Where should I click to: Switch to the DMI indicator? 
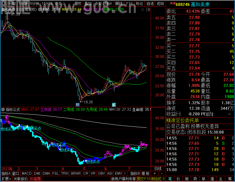(37, 173)
